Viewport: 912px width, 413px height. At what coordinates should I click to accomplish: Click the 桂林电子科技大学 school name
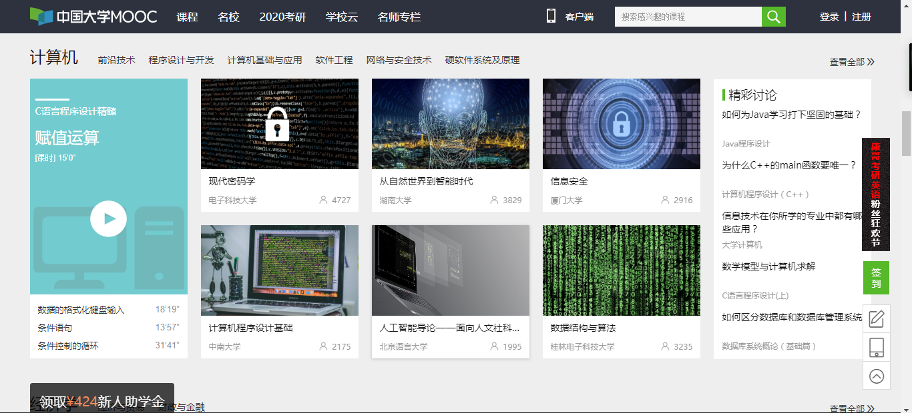pos(582,347)
